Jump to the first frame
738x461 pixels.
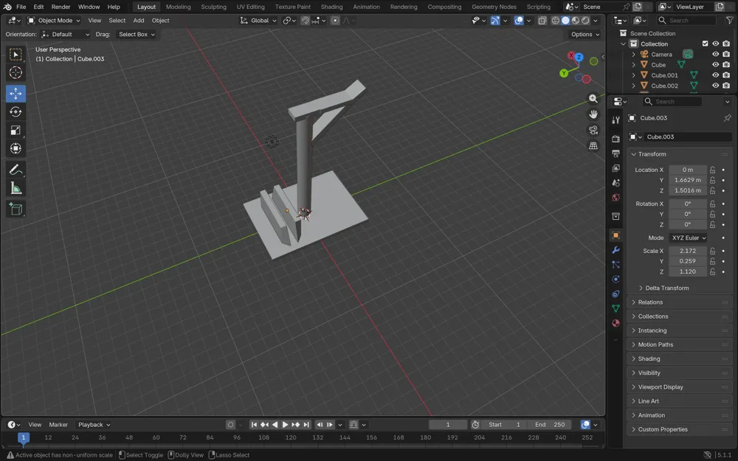tap(254, 424)
